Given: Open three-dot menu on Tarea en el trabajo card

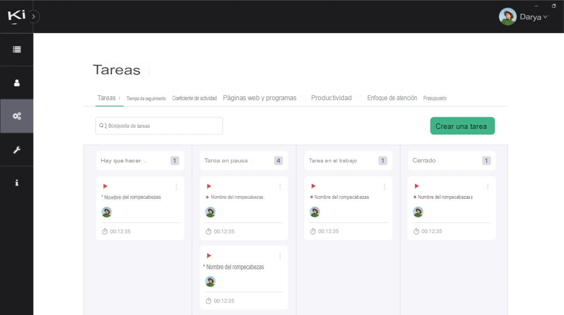Looking at the screenshot, I should point(384,187).
